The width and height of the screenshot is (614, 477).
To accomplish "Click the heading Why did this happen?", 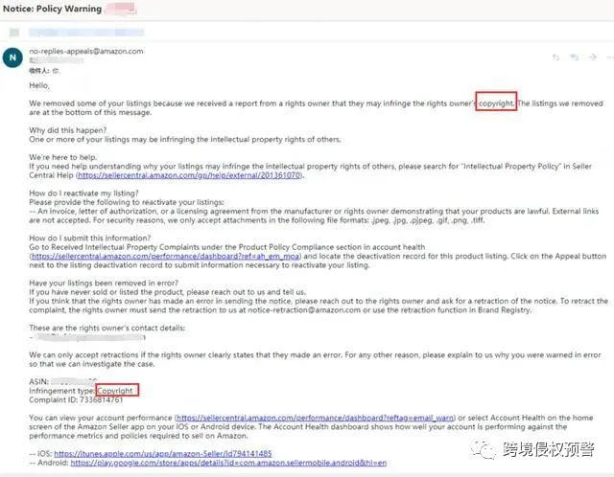I will pyautogui.click(x=68, y=130).
